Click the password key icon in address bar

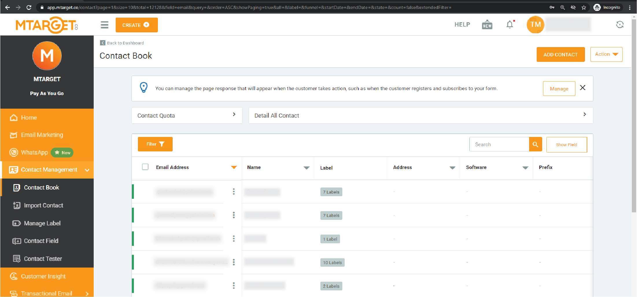tap(552, 8)
